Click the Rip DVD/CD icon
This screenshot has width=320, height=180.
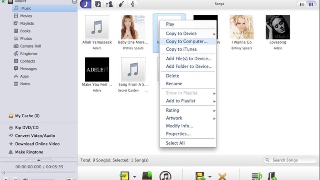point(11,128)
